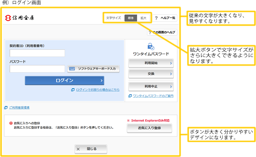This screenshot has height=157, width=256.
Task: Click the 契約者ID（利用者番号） label
Action: tap(27, 46)
